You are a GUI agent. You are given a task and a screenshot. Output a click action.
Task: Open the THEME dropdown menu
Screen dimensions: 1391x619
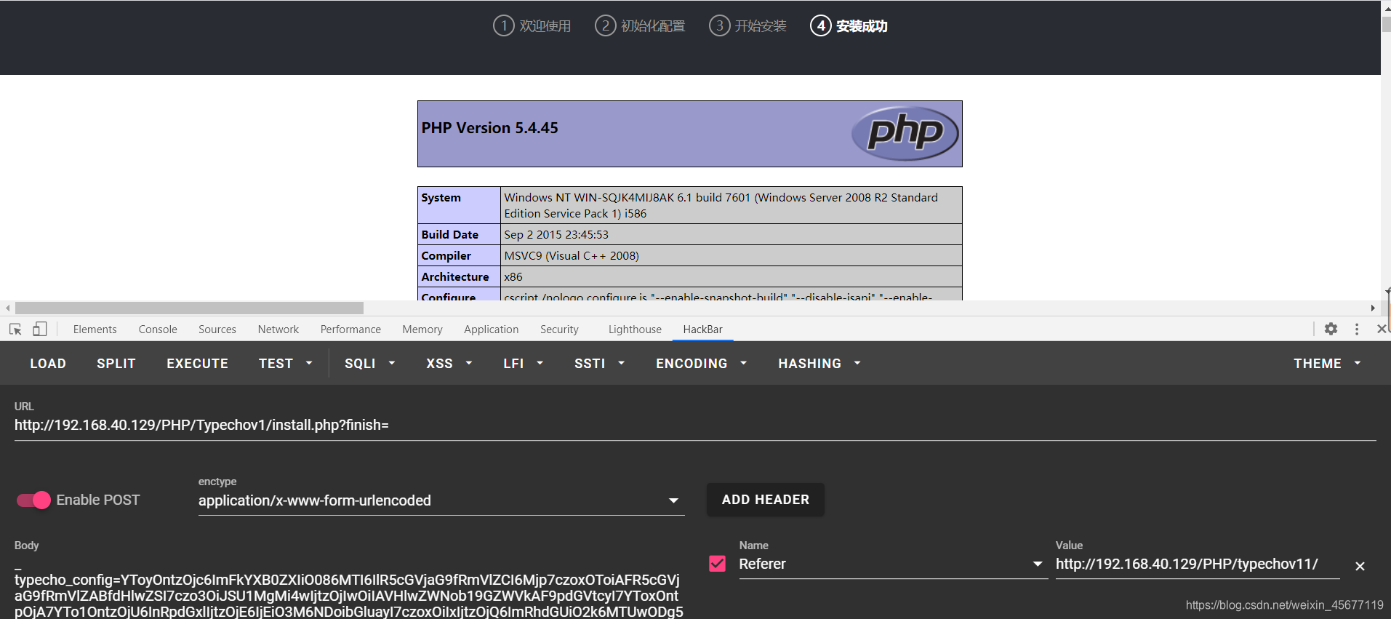coord(1327,363)
